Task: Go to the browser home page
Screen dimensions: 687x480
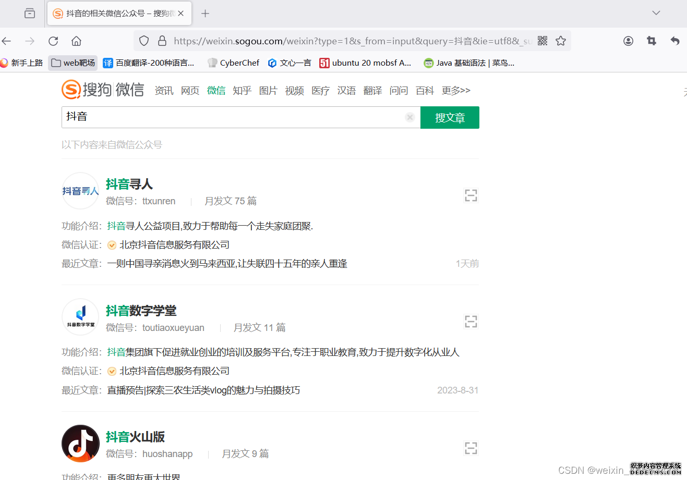Action: coord(76,41)
